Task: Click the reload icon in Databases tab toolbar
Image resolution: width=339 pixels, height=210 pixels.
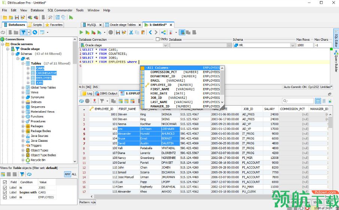Action: pos(3,32)
